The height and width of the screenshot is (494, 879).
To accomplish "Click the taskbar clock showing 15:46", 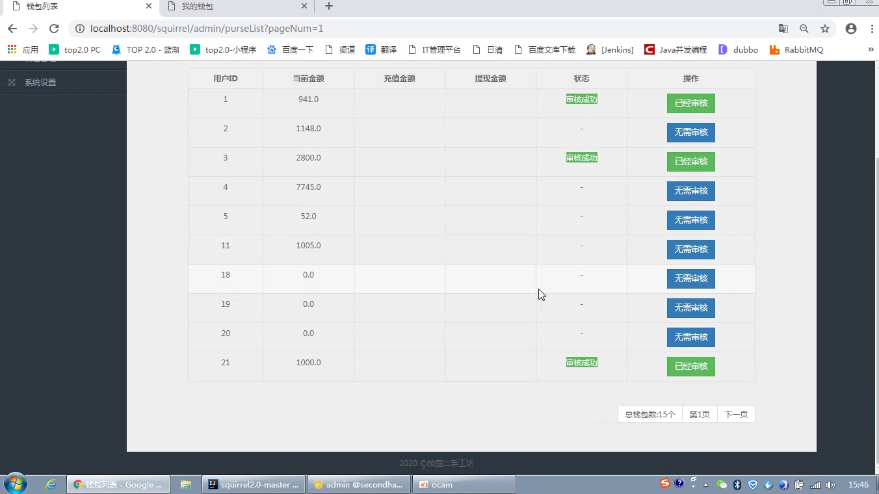I will pos(858,484).
